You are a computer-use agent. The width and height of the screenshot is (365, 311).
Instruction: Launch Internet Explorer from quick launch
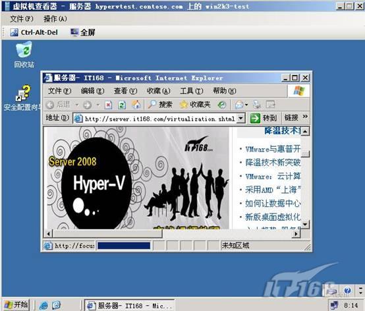pos(43,305)
